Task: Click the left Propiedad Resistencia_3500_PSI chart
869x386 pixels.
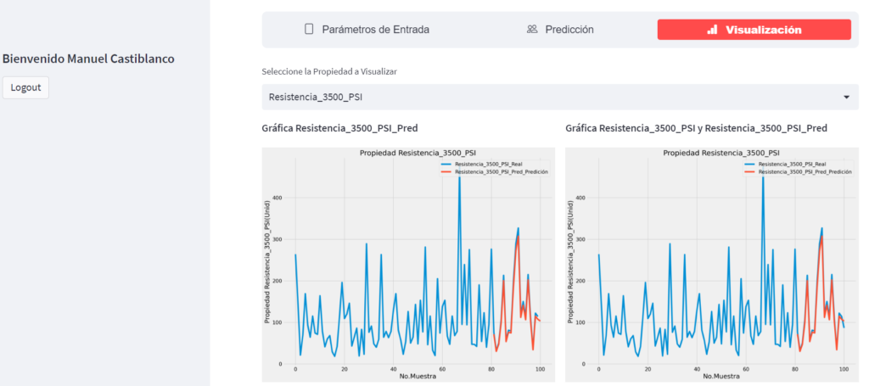Action: (x=408, y=264)
